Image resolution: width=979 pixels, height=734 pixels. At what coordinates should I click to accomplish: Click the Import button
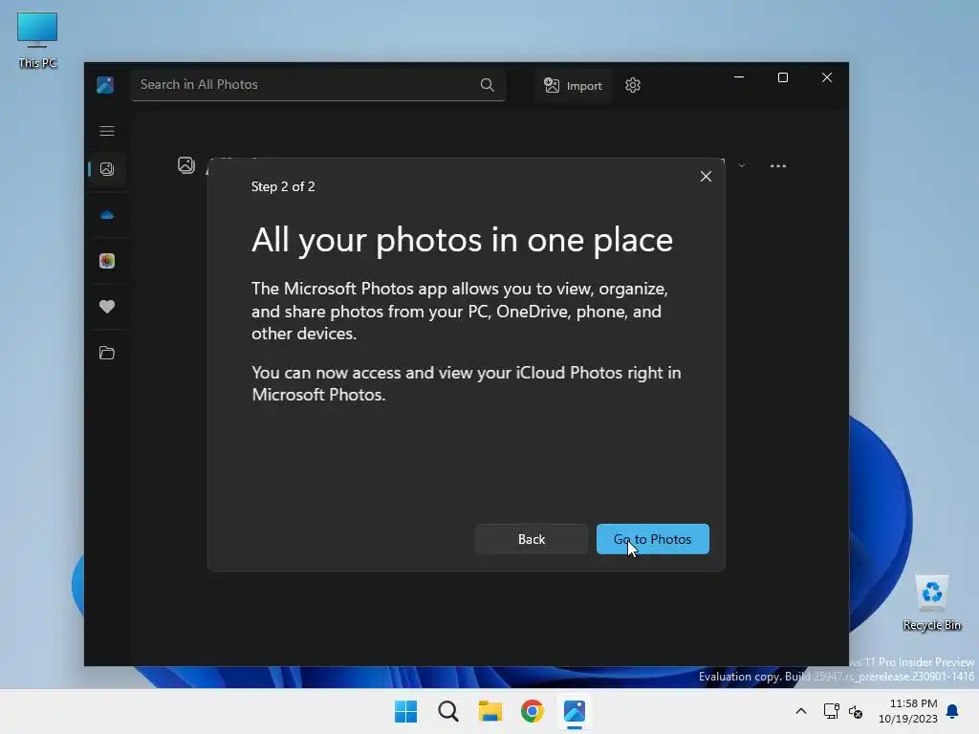point(573,85)
